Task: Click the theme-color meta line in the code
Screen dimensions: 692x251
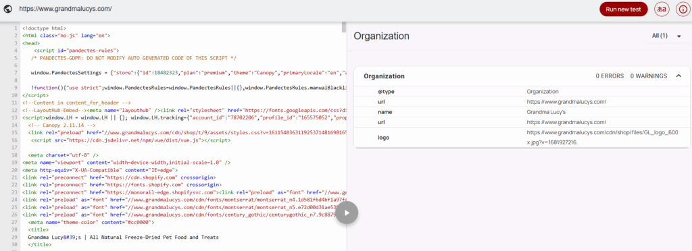Action: tap(91, 223)
